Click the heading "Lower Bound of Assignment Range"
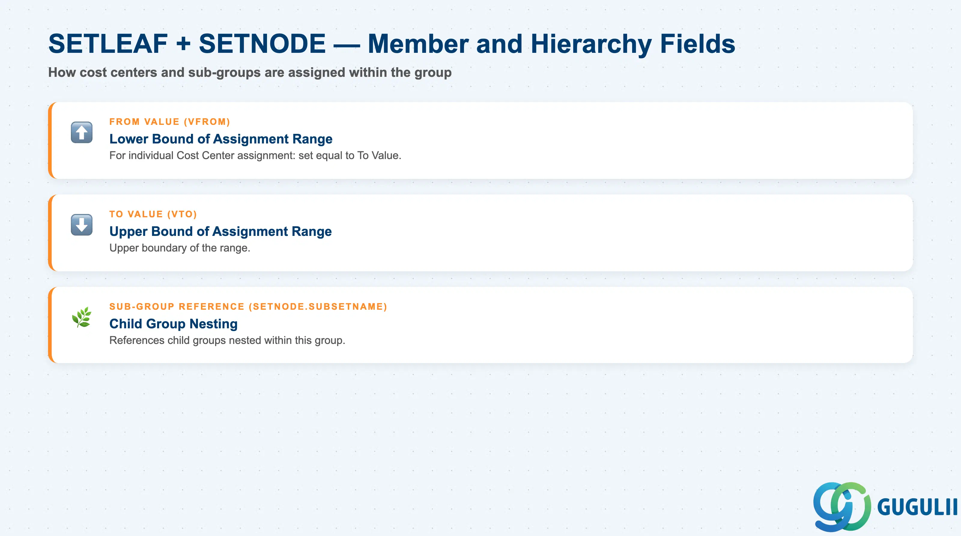Image resolution: width=961 pixels, height=536 pixels. tap(221, 139)
